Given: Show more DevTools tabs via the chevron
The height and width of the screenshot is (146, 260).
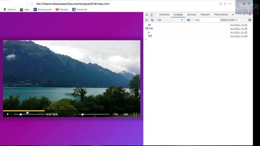Looking at the screenshot, I should tap(233, 15).
